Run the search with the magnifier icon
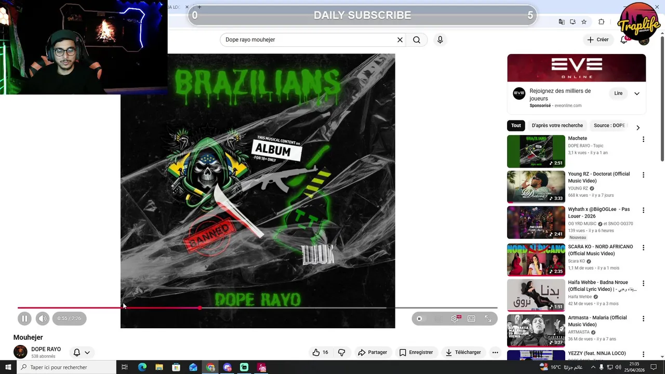Image resolution: width=665 pixels, height=374 pixels. pyautogui.click(x=417, y=39)
